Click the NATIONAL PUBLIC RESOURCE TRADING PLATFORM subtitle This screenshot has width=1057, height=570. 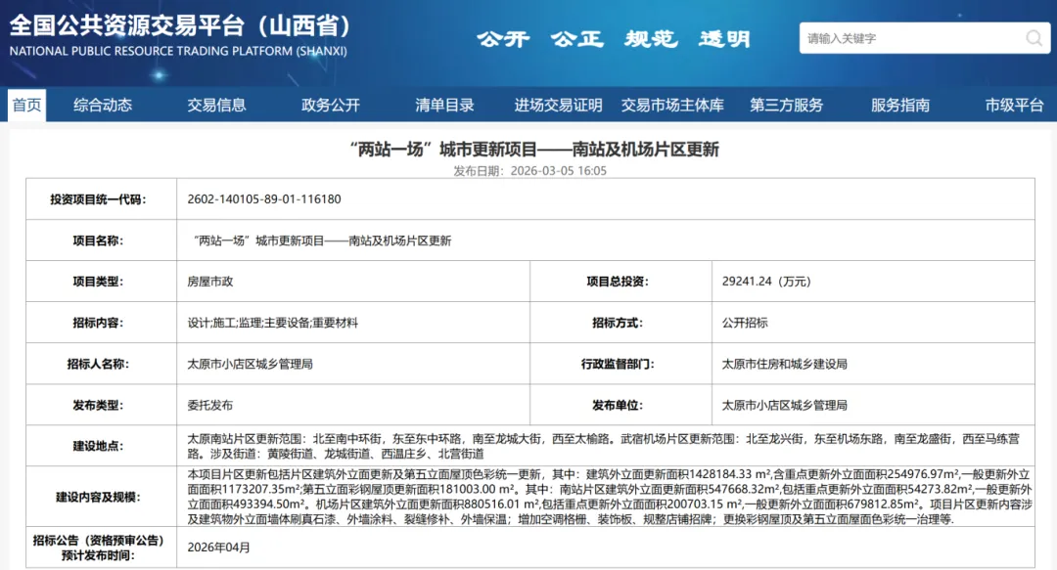pyautogui.click(x=178, y=51)
